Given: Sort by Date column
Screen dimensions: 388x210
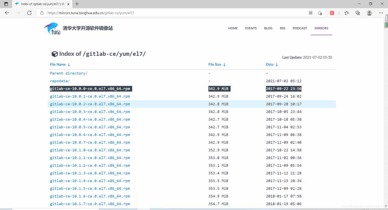Looking at the screenshot, I should click(x=272, y=64).
